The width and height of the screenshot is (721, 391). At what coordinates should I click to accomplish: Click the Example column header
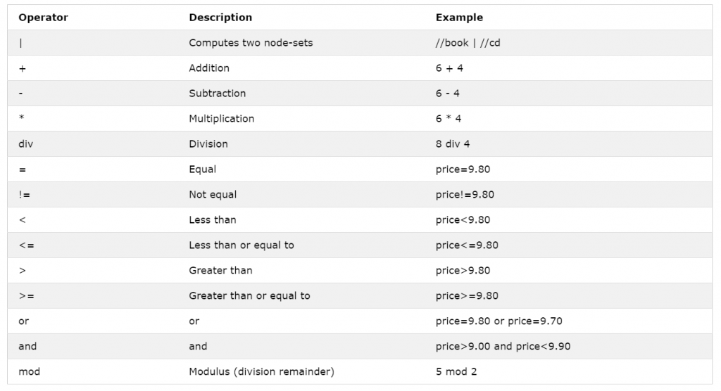[x=459, y=18]
